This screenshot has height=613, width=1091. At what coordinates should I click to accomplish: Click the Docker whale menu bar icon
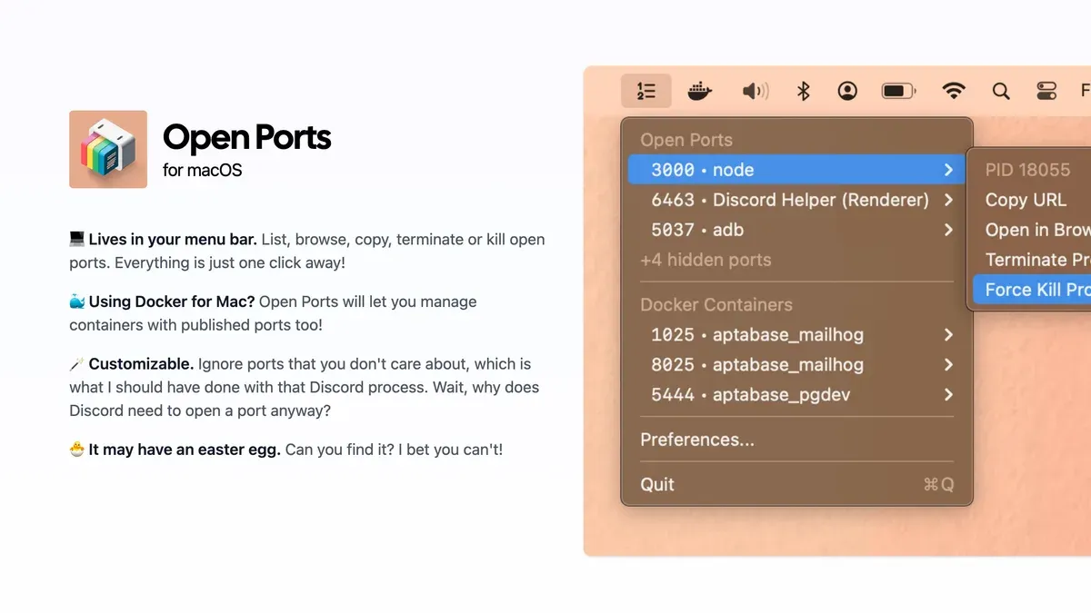(x=699, y=91)
